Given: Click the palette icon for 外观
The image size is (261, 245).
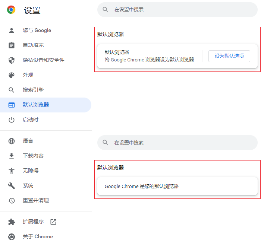Looking at the screenshot, I should pos(12,75).
